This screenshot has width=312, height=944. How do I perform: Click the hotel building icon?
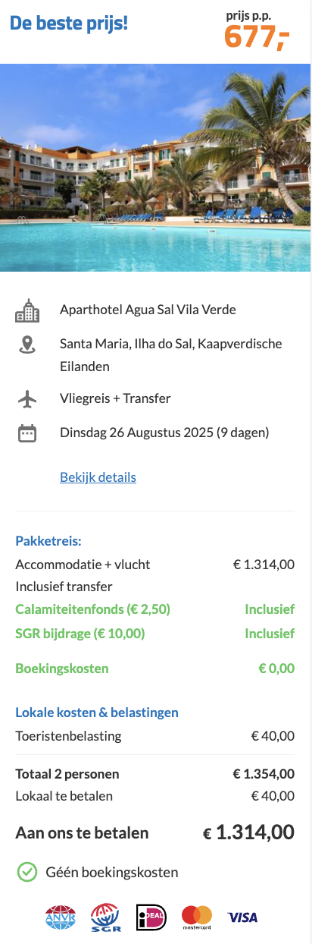click(x=27, y=310)
